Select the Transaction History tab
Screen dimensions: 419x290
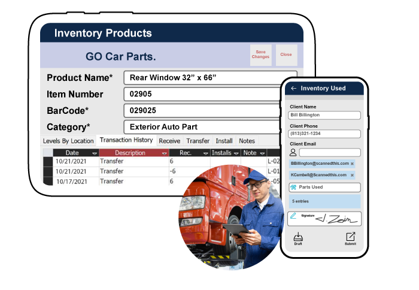pos(126,140)
